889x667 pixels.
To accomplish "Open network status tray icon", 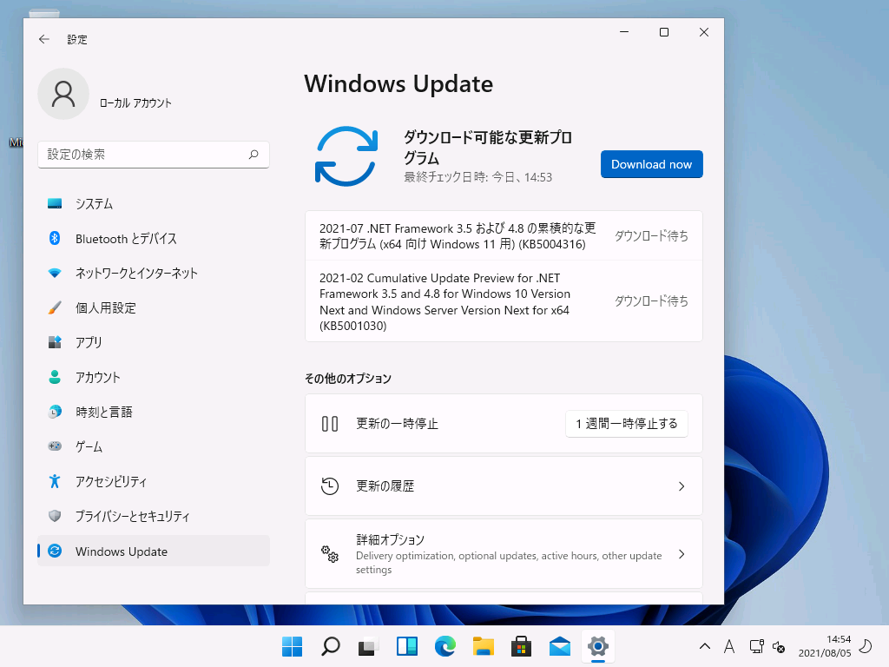I will click(756, 646).
